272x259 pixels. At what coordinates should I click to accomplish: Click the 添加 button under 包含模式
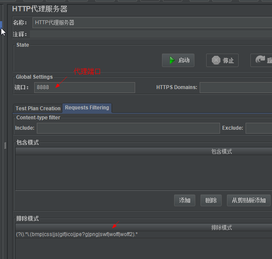click(185, 200)
